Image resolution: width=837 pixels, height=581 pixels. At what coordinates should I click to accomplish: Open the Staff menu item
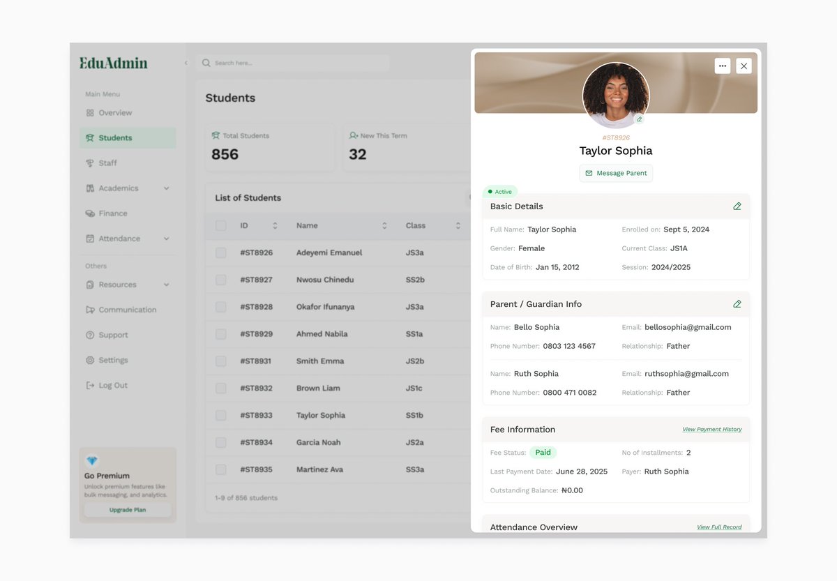(128, 163)
